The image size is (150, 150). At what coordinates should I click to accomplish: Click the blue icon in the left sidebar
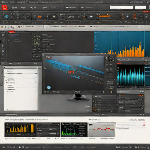(x=3, y=52)
